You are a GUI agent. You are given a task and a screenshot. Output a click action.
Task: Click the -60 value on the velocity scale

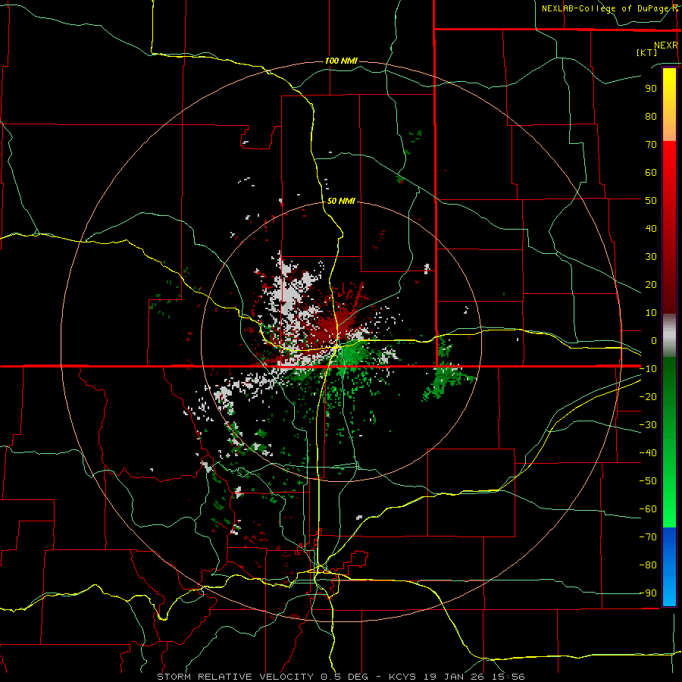pos(648,509)
